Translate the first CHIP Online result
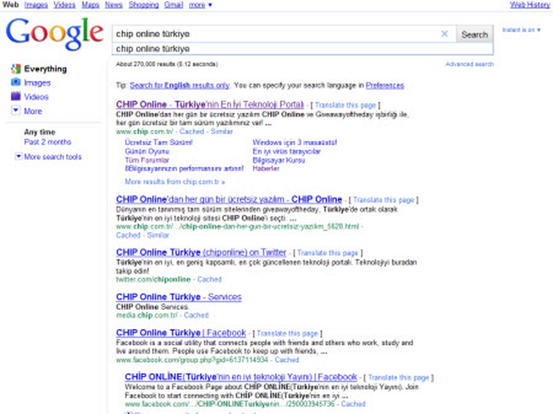The height and width of the screenshot is (414, 553). pos(346,105)
